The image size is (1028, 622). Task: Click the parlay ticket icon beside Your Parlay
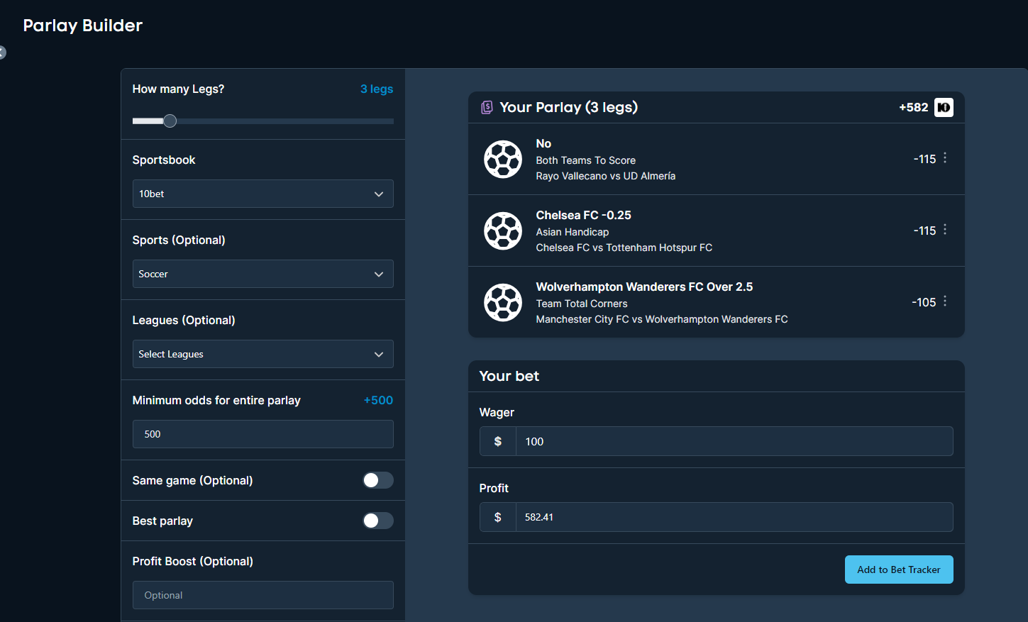(x=487, y=107)
